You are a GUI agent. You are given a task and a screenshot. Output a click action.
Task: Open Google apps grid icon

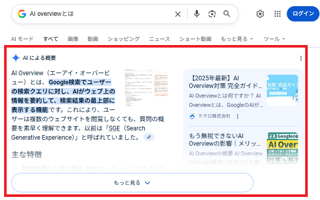pos(278,14)
